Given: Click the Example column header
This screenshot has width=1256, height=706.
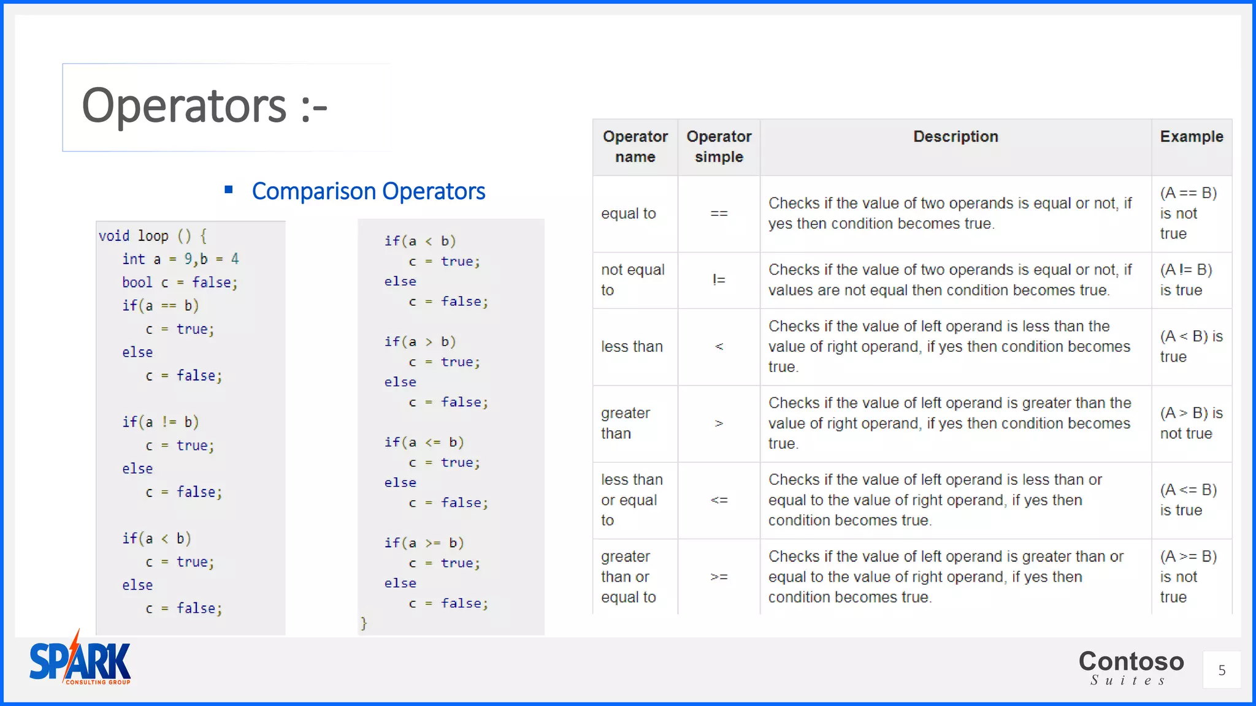Looking at the screenshot, I should coord(1191,137).
